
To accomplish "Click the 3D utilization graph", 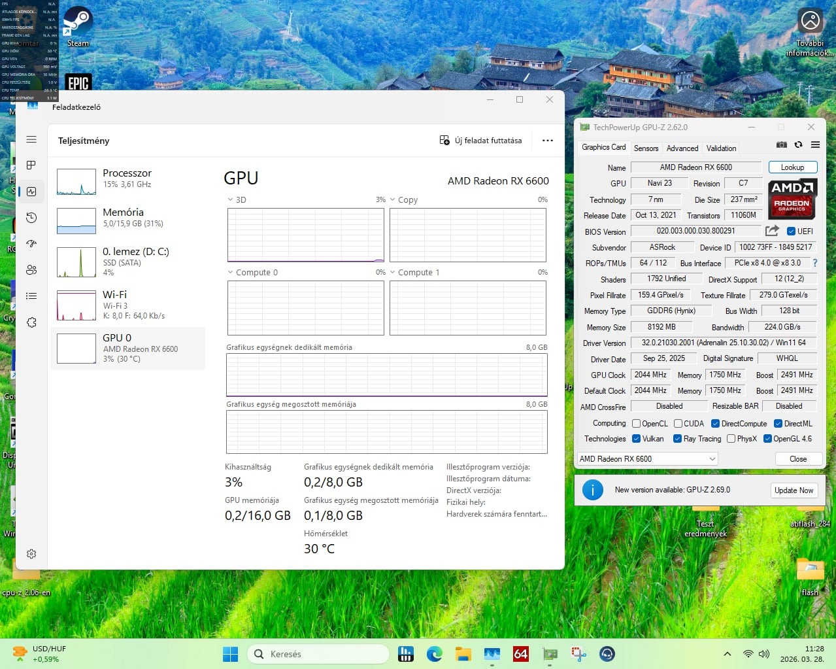I will pyautogui.click(x=306, y=235).
